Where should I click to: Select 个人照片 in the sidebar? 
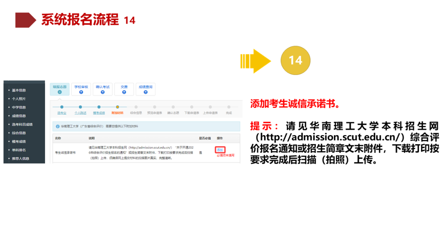(x=20, y=99)
